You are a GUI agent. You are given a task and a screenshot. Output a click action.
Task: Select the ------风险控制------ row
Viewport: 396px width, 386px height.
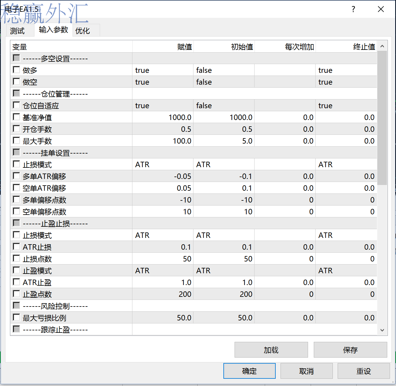[x=194, y=306]
